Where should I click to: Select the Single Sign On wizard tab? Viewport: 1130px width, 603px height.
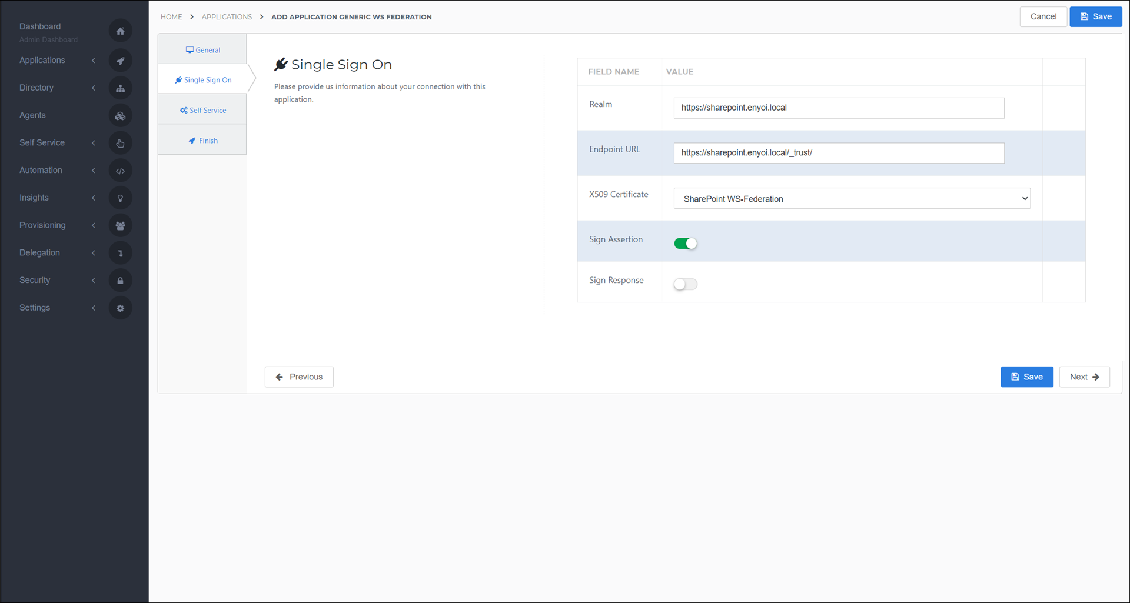(202, 79)
